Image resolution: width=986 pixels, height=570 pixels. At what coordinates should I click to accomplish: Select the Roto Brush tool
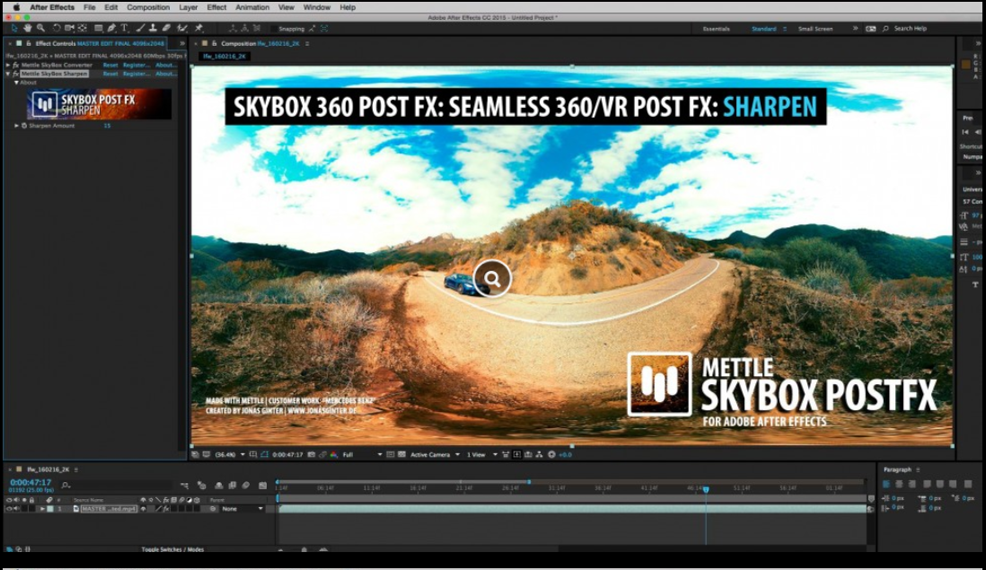coord(182,29)
